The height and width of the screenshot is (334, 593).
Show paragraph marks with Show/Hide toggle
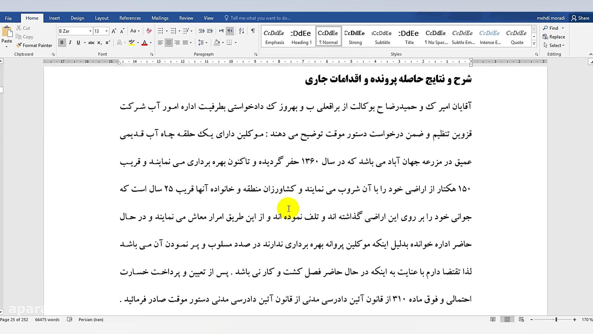[252, 31]
